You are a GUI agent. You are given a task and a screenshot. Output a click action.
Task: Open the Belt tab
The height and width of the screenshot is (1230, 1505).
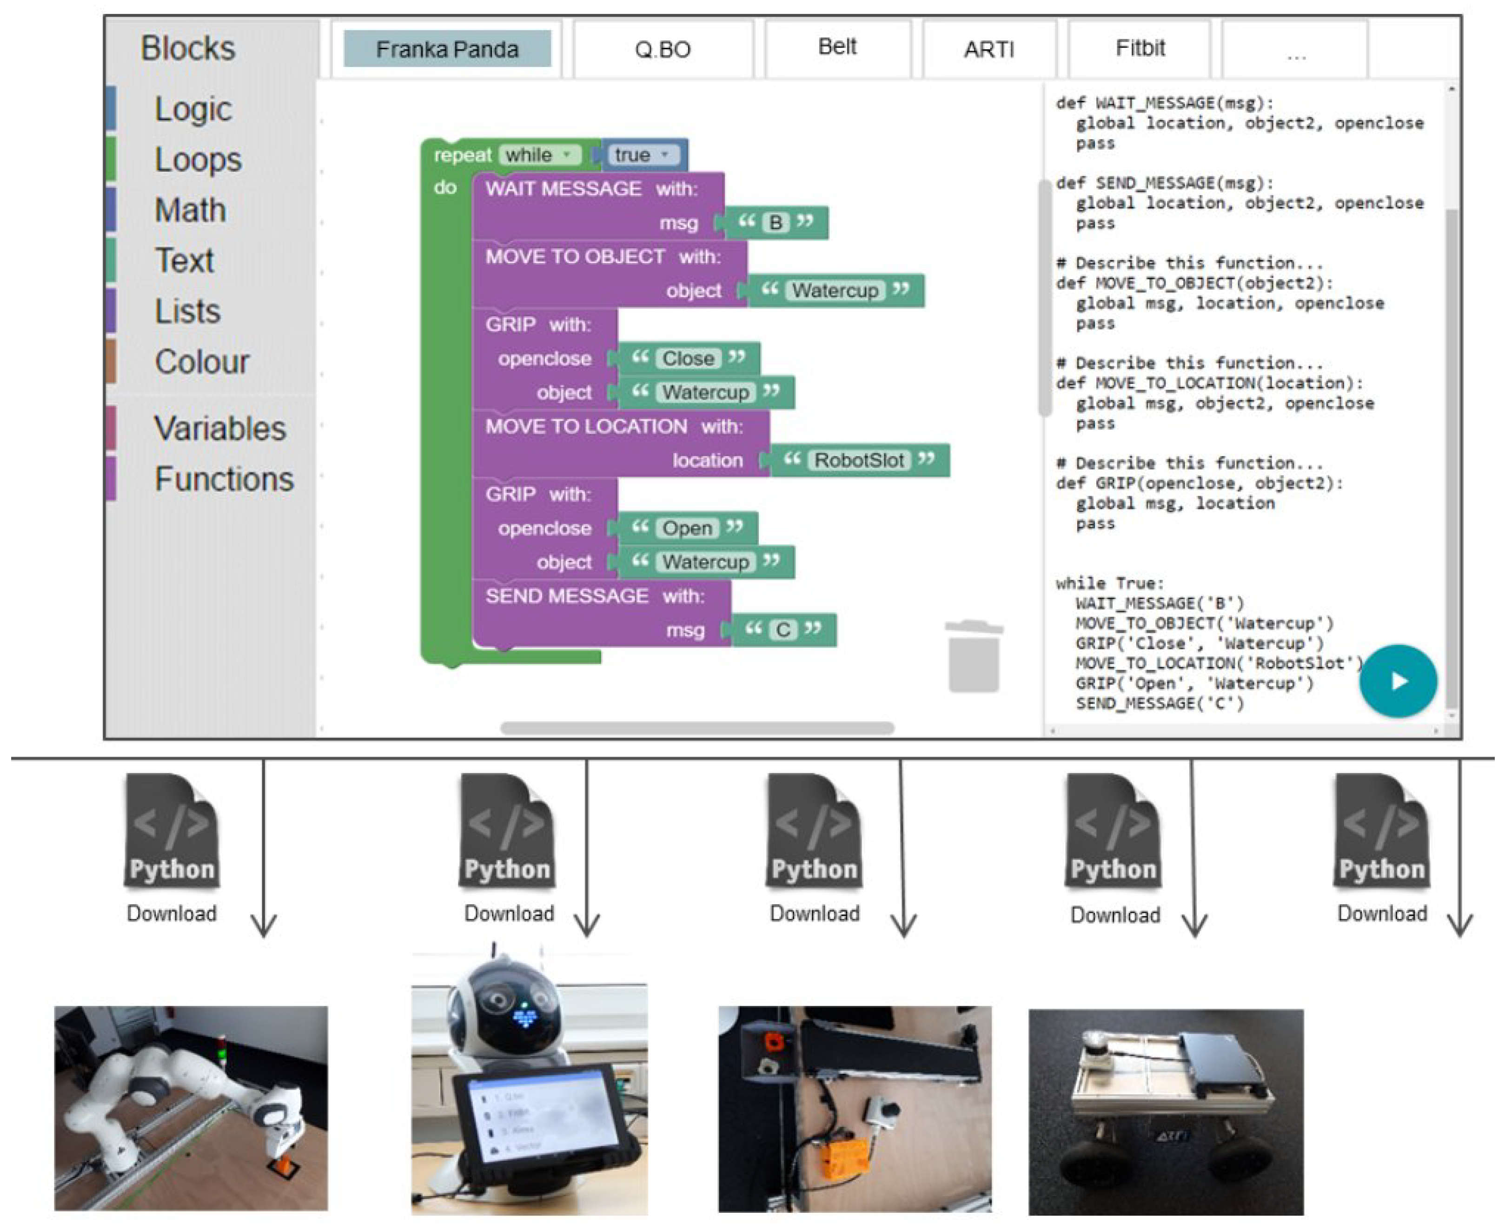[x=837, y=47]
